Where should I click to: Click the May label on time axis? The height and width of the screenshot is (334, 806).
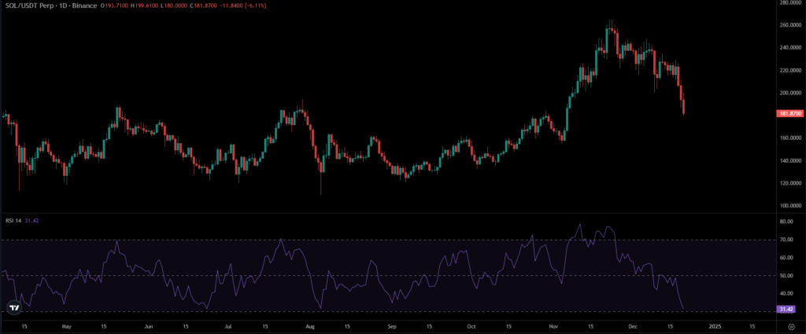[x=66, y=326]
